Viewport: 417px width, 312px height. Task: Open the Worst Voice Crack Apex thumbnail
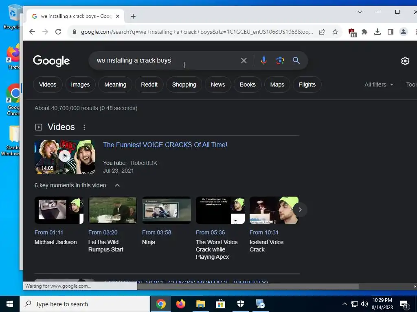pyautogui.click(x=220, y=210)
